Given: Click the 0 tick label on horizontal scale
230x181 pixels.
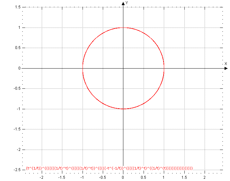Looking at the screenshot, I should 123,177.
